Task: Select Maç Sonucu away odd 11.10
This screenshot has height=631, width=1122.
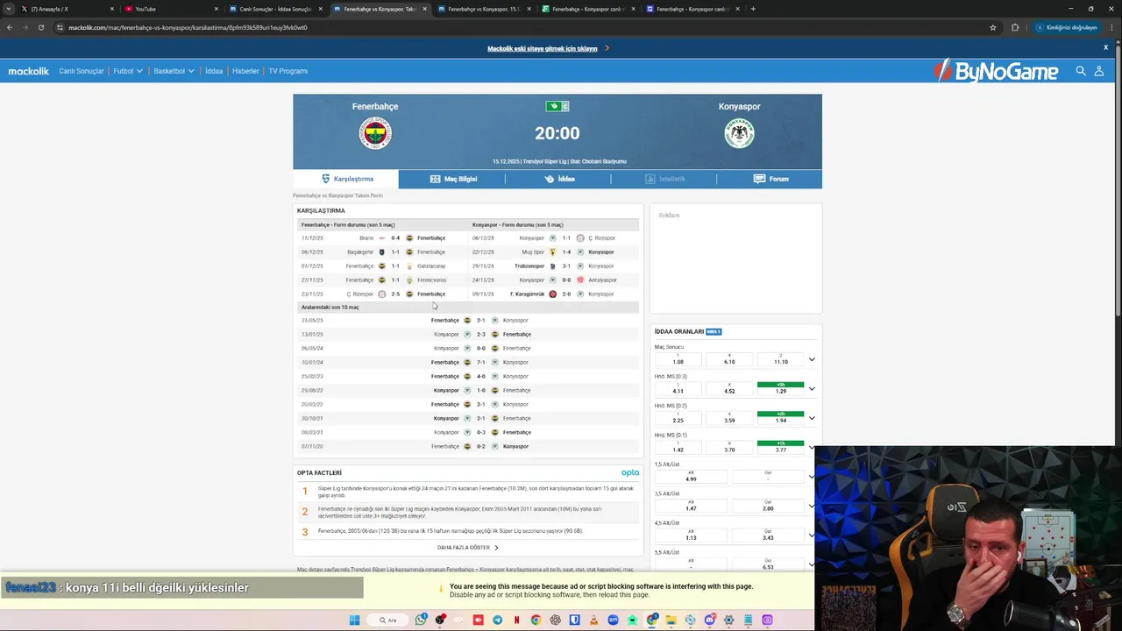Action: point(780,359)
